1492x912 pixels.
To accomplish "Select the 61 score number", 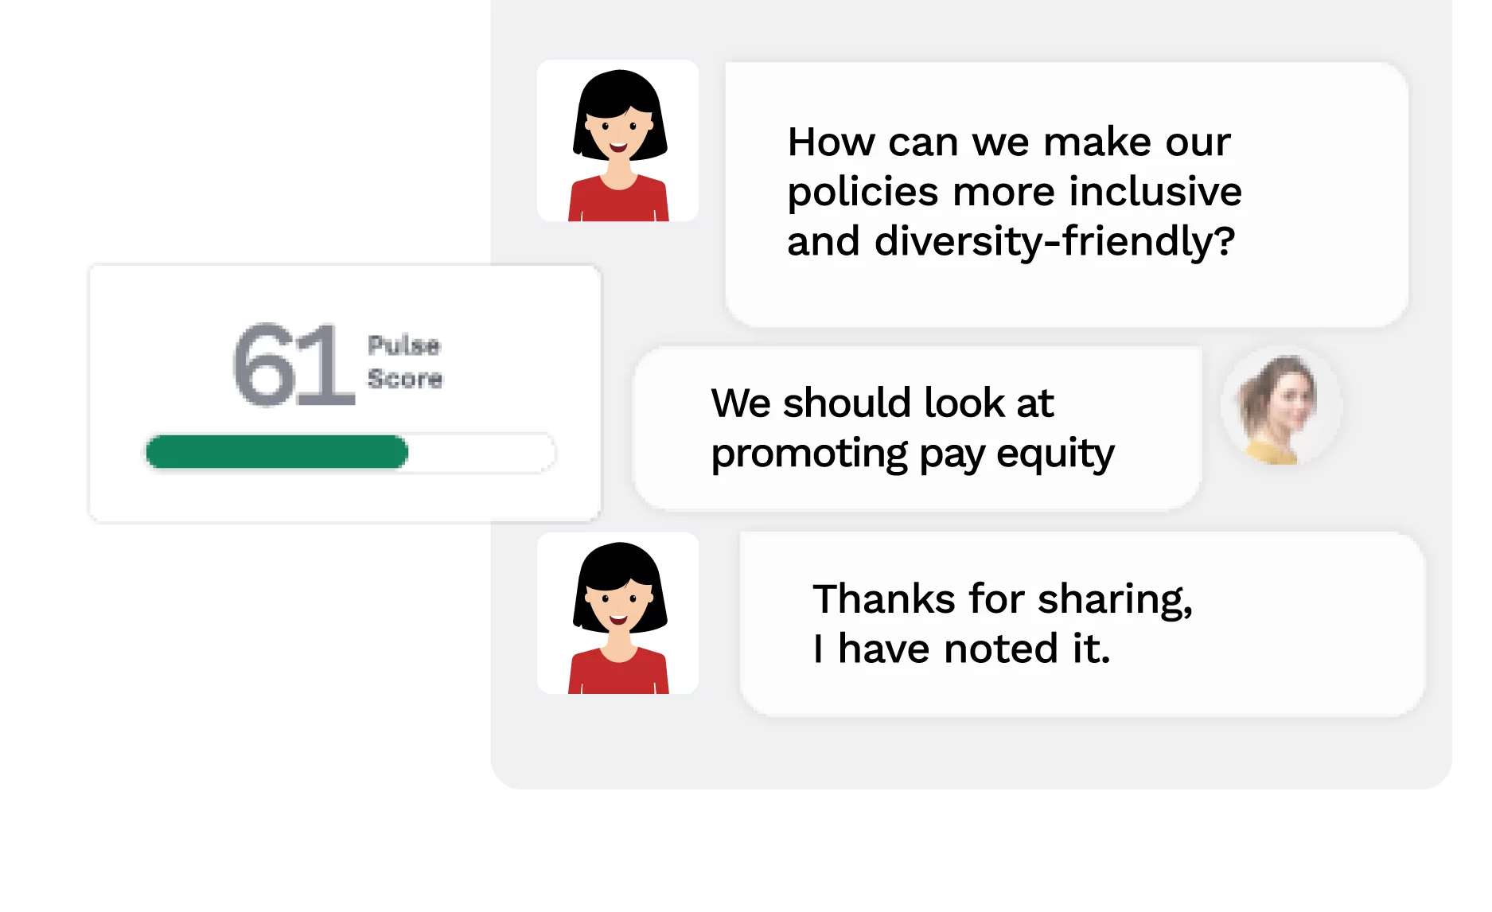I will [x=294, y=364].
